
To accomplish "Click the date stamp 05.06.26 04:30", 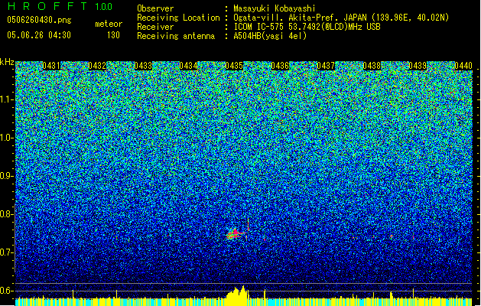I will coord(39,35).
